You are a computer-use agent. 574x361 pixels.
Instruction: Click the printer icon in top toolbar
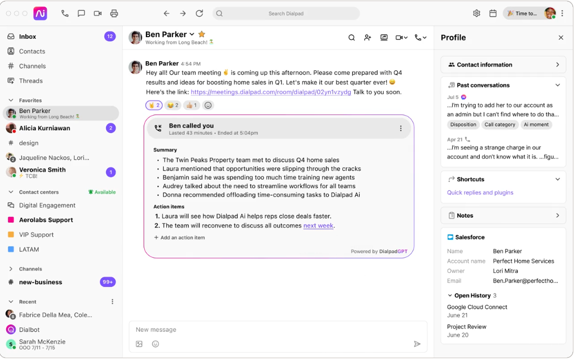pos(114,13)
